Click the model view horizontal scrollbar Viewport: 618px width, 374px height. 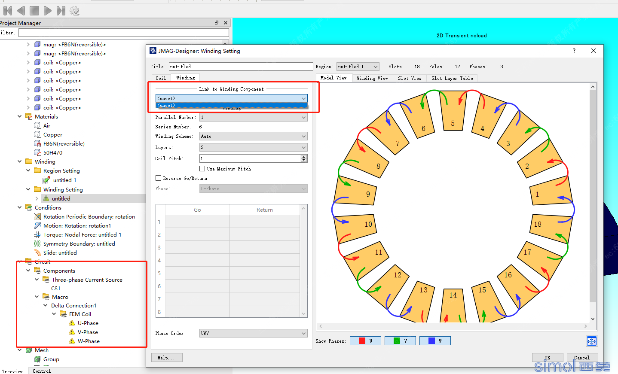coord(453,326)
